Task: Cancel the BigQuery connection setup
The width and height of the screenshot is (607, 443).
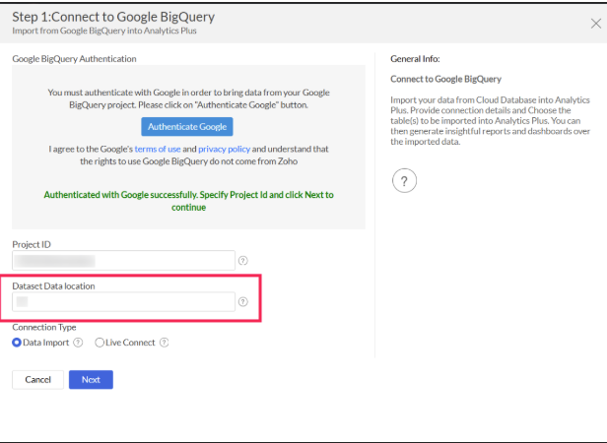Action: 37,379
